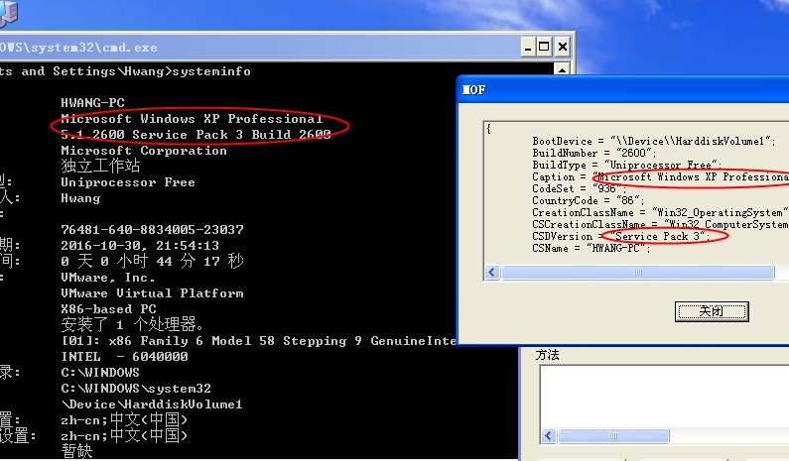Click the 关闭 button in MOF dialog

tap(712, 311)
